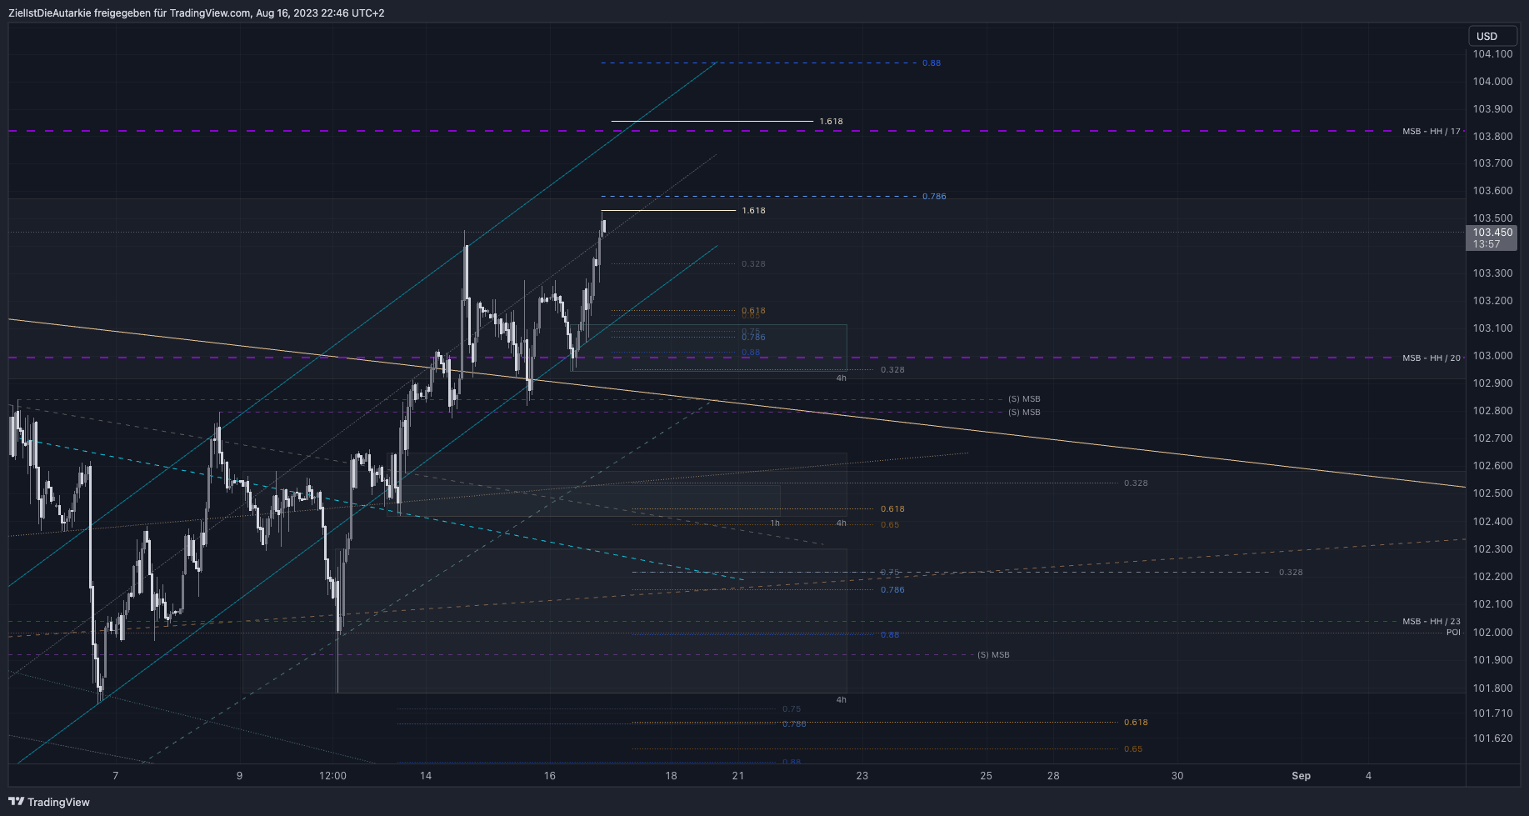Click the 103.200 price axis label

tap(1492, 301)
